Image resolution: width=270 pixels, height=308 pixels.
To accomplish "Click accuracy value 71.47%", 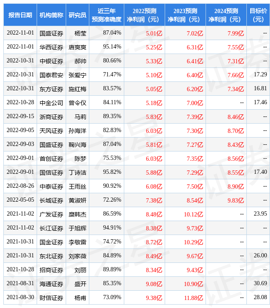I will (112, 75).
